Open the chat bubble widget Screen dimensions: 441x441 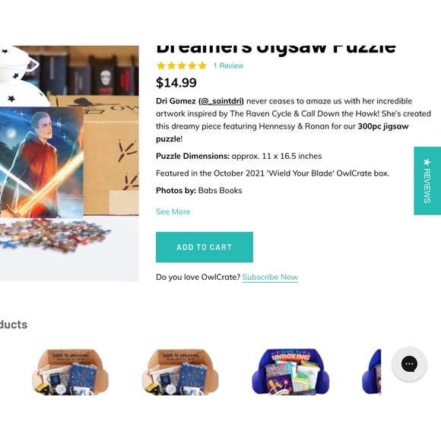click(409, 364)
